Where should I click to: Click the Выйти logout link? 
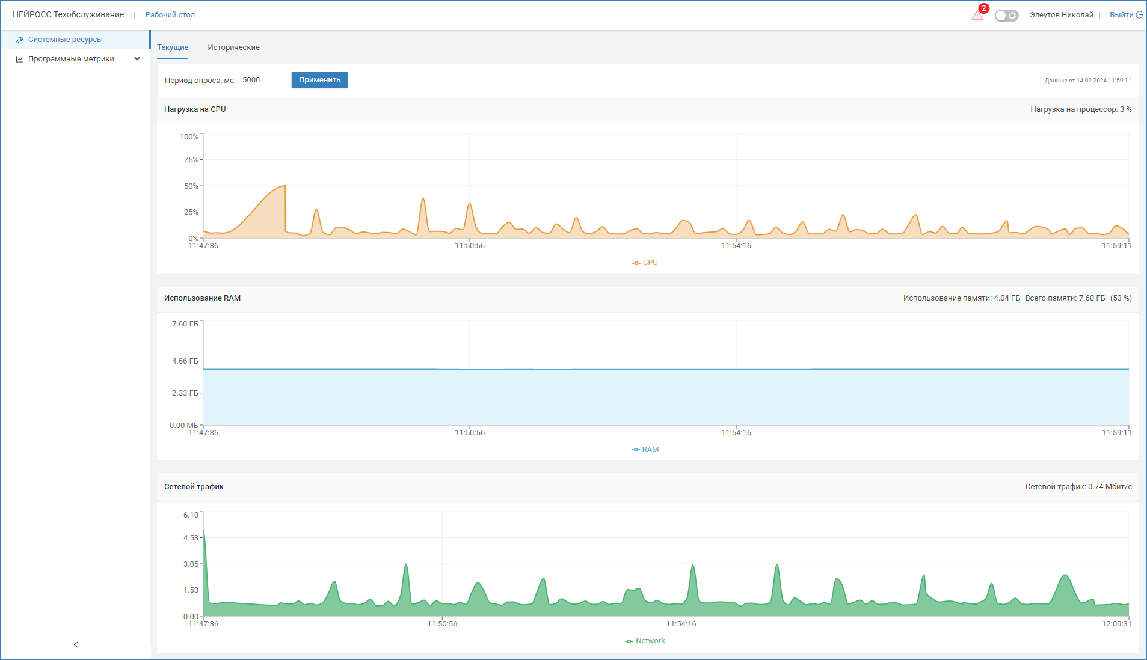1121,15
